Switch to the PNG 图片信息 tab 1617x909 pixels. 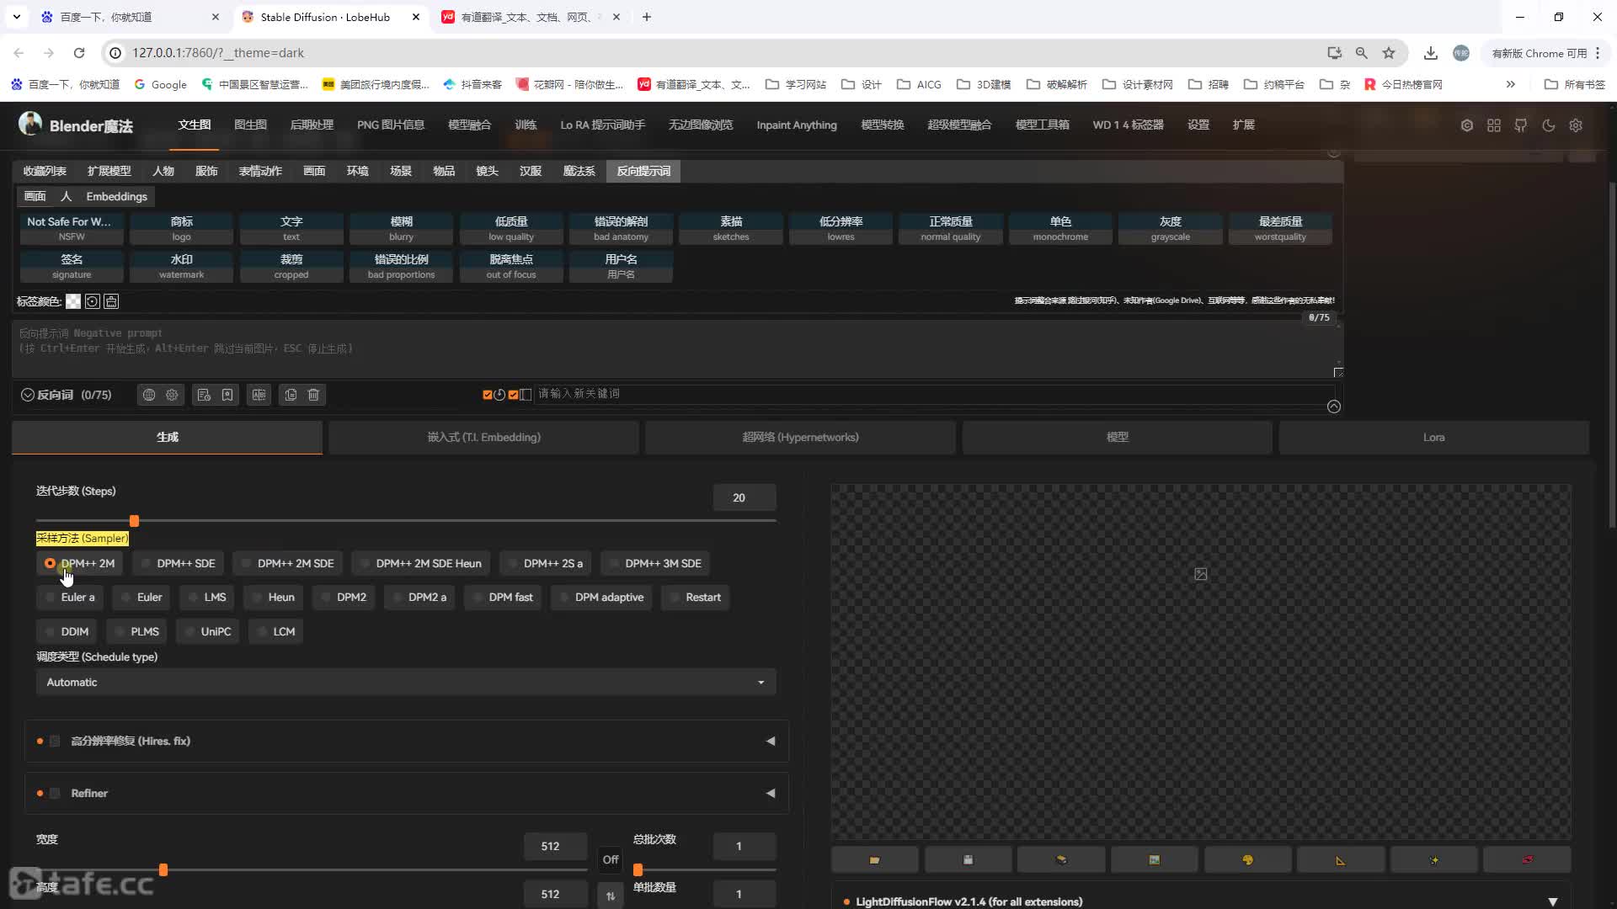point(391,125)
